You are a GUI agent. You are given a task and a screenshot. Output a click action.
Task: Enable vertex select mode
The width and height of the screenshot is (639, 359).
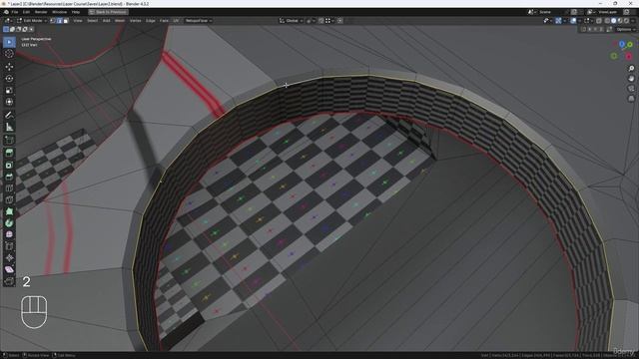point(53,21)
